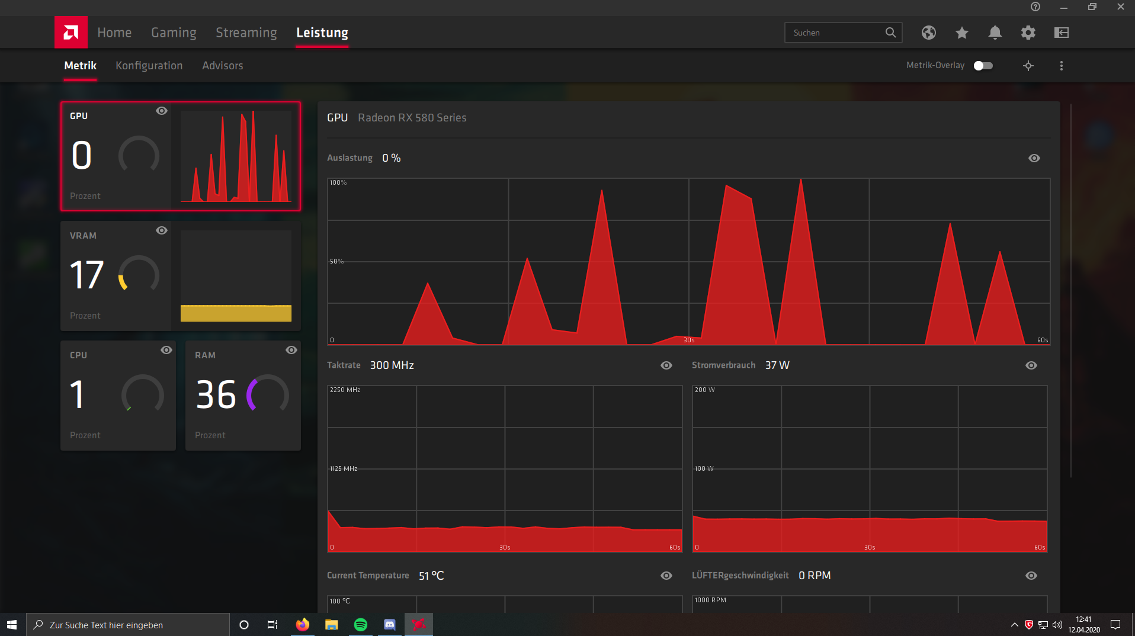
Task: Open Spotify from the taskbar
Action: coord(361,625)
